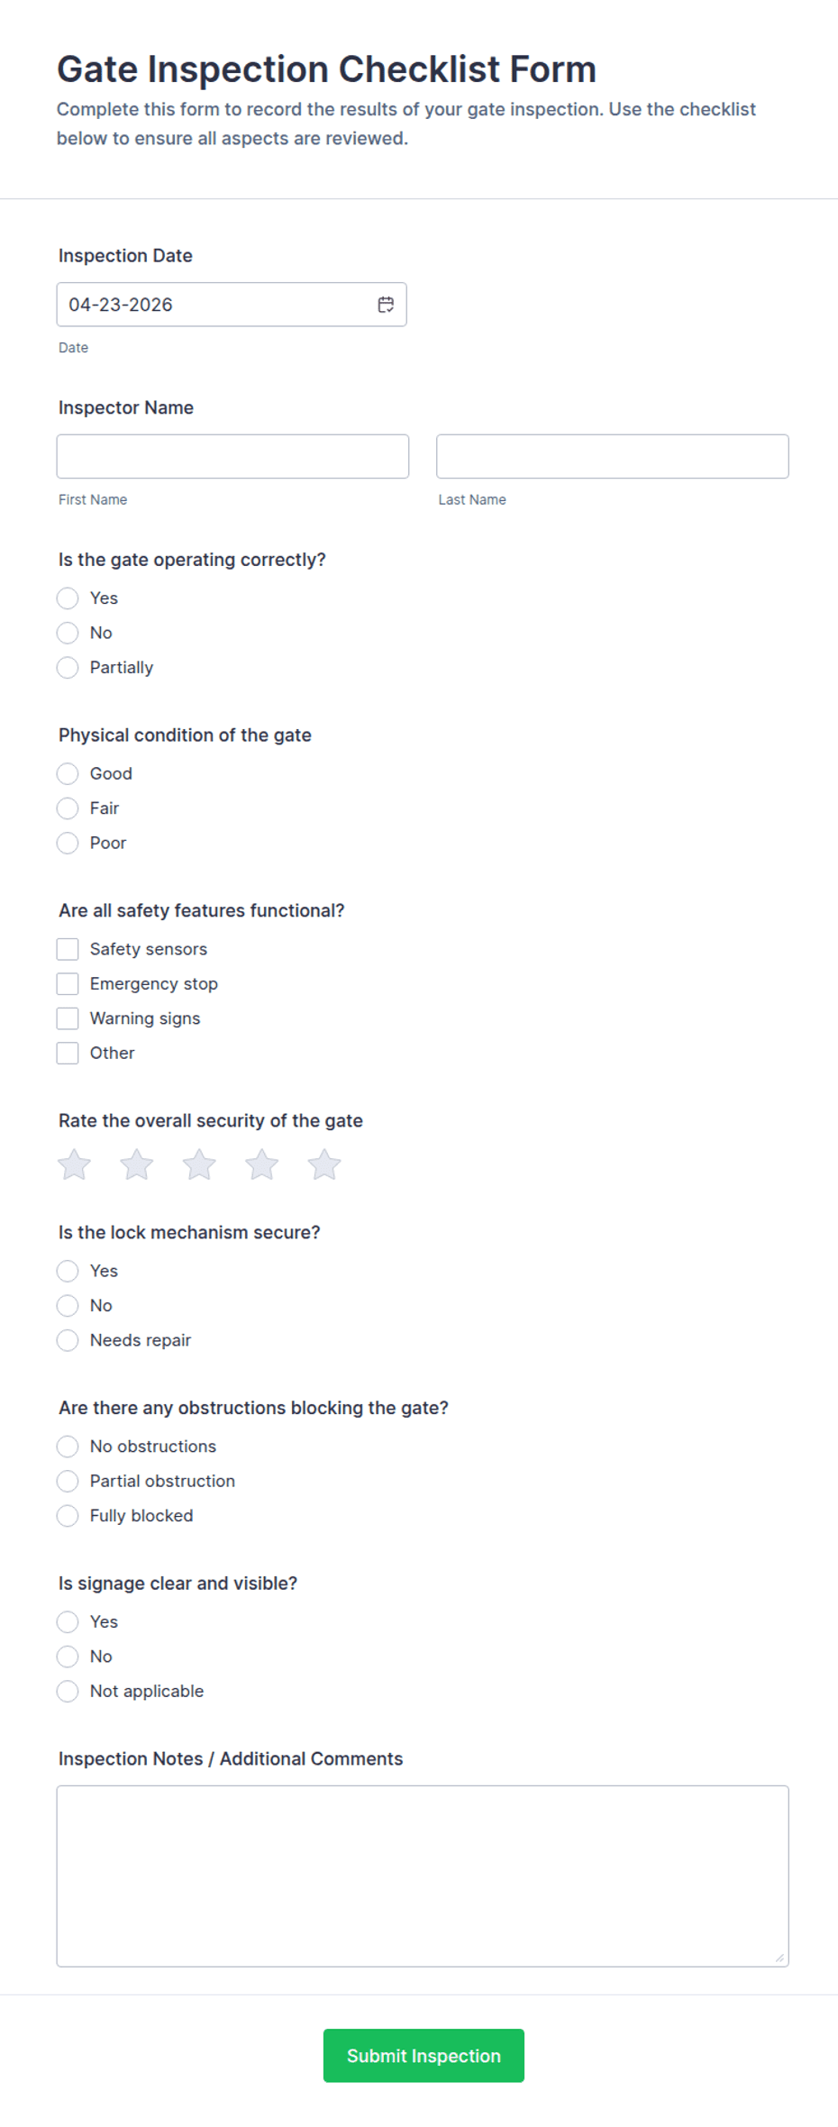Select Poor physical condition
Screen dimensions: 838x2127
(x=68, y=843)
